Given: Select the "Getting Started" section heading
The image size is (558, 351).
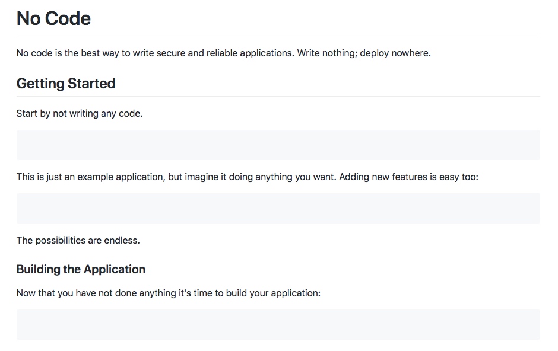Looking at the screenshot, I should click(66, 84).
